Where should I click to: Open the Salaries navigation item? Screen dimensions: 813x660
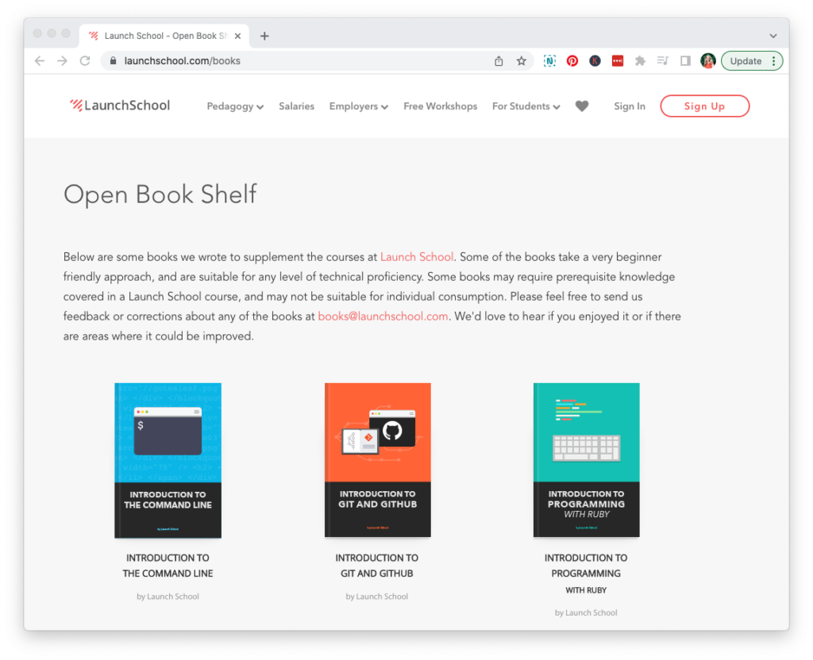coord(296,106)
